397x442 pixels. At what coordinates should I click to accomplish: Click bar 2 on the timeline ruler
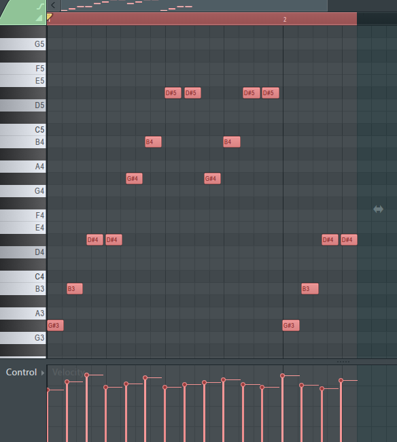tap(285, 20)
